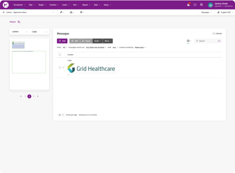Go to last page of touchpoint preview

point(38,96)
